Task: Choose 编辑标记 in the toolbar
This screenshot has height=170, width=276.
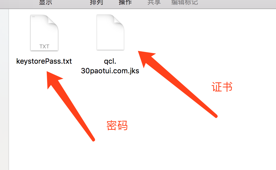Action: click(x=184, y=2)
